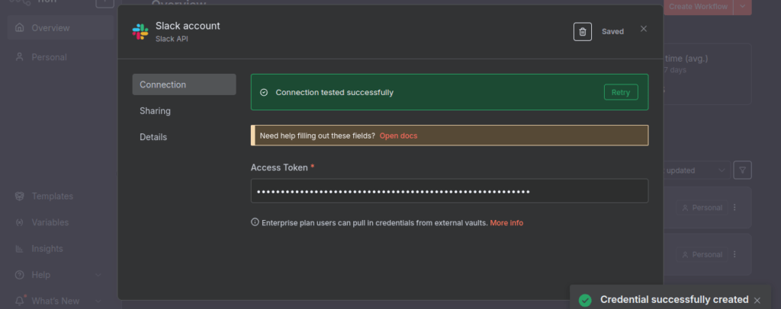The height and width of the screenshot is (309, 781).
Task: Click the Slack logo icon
Action: tap(140, 31)
